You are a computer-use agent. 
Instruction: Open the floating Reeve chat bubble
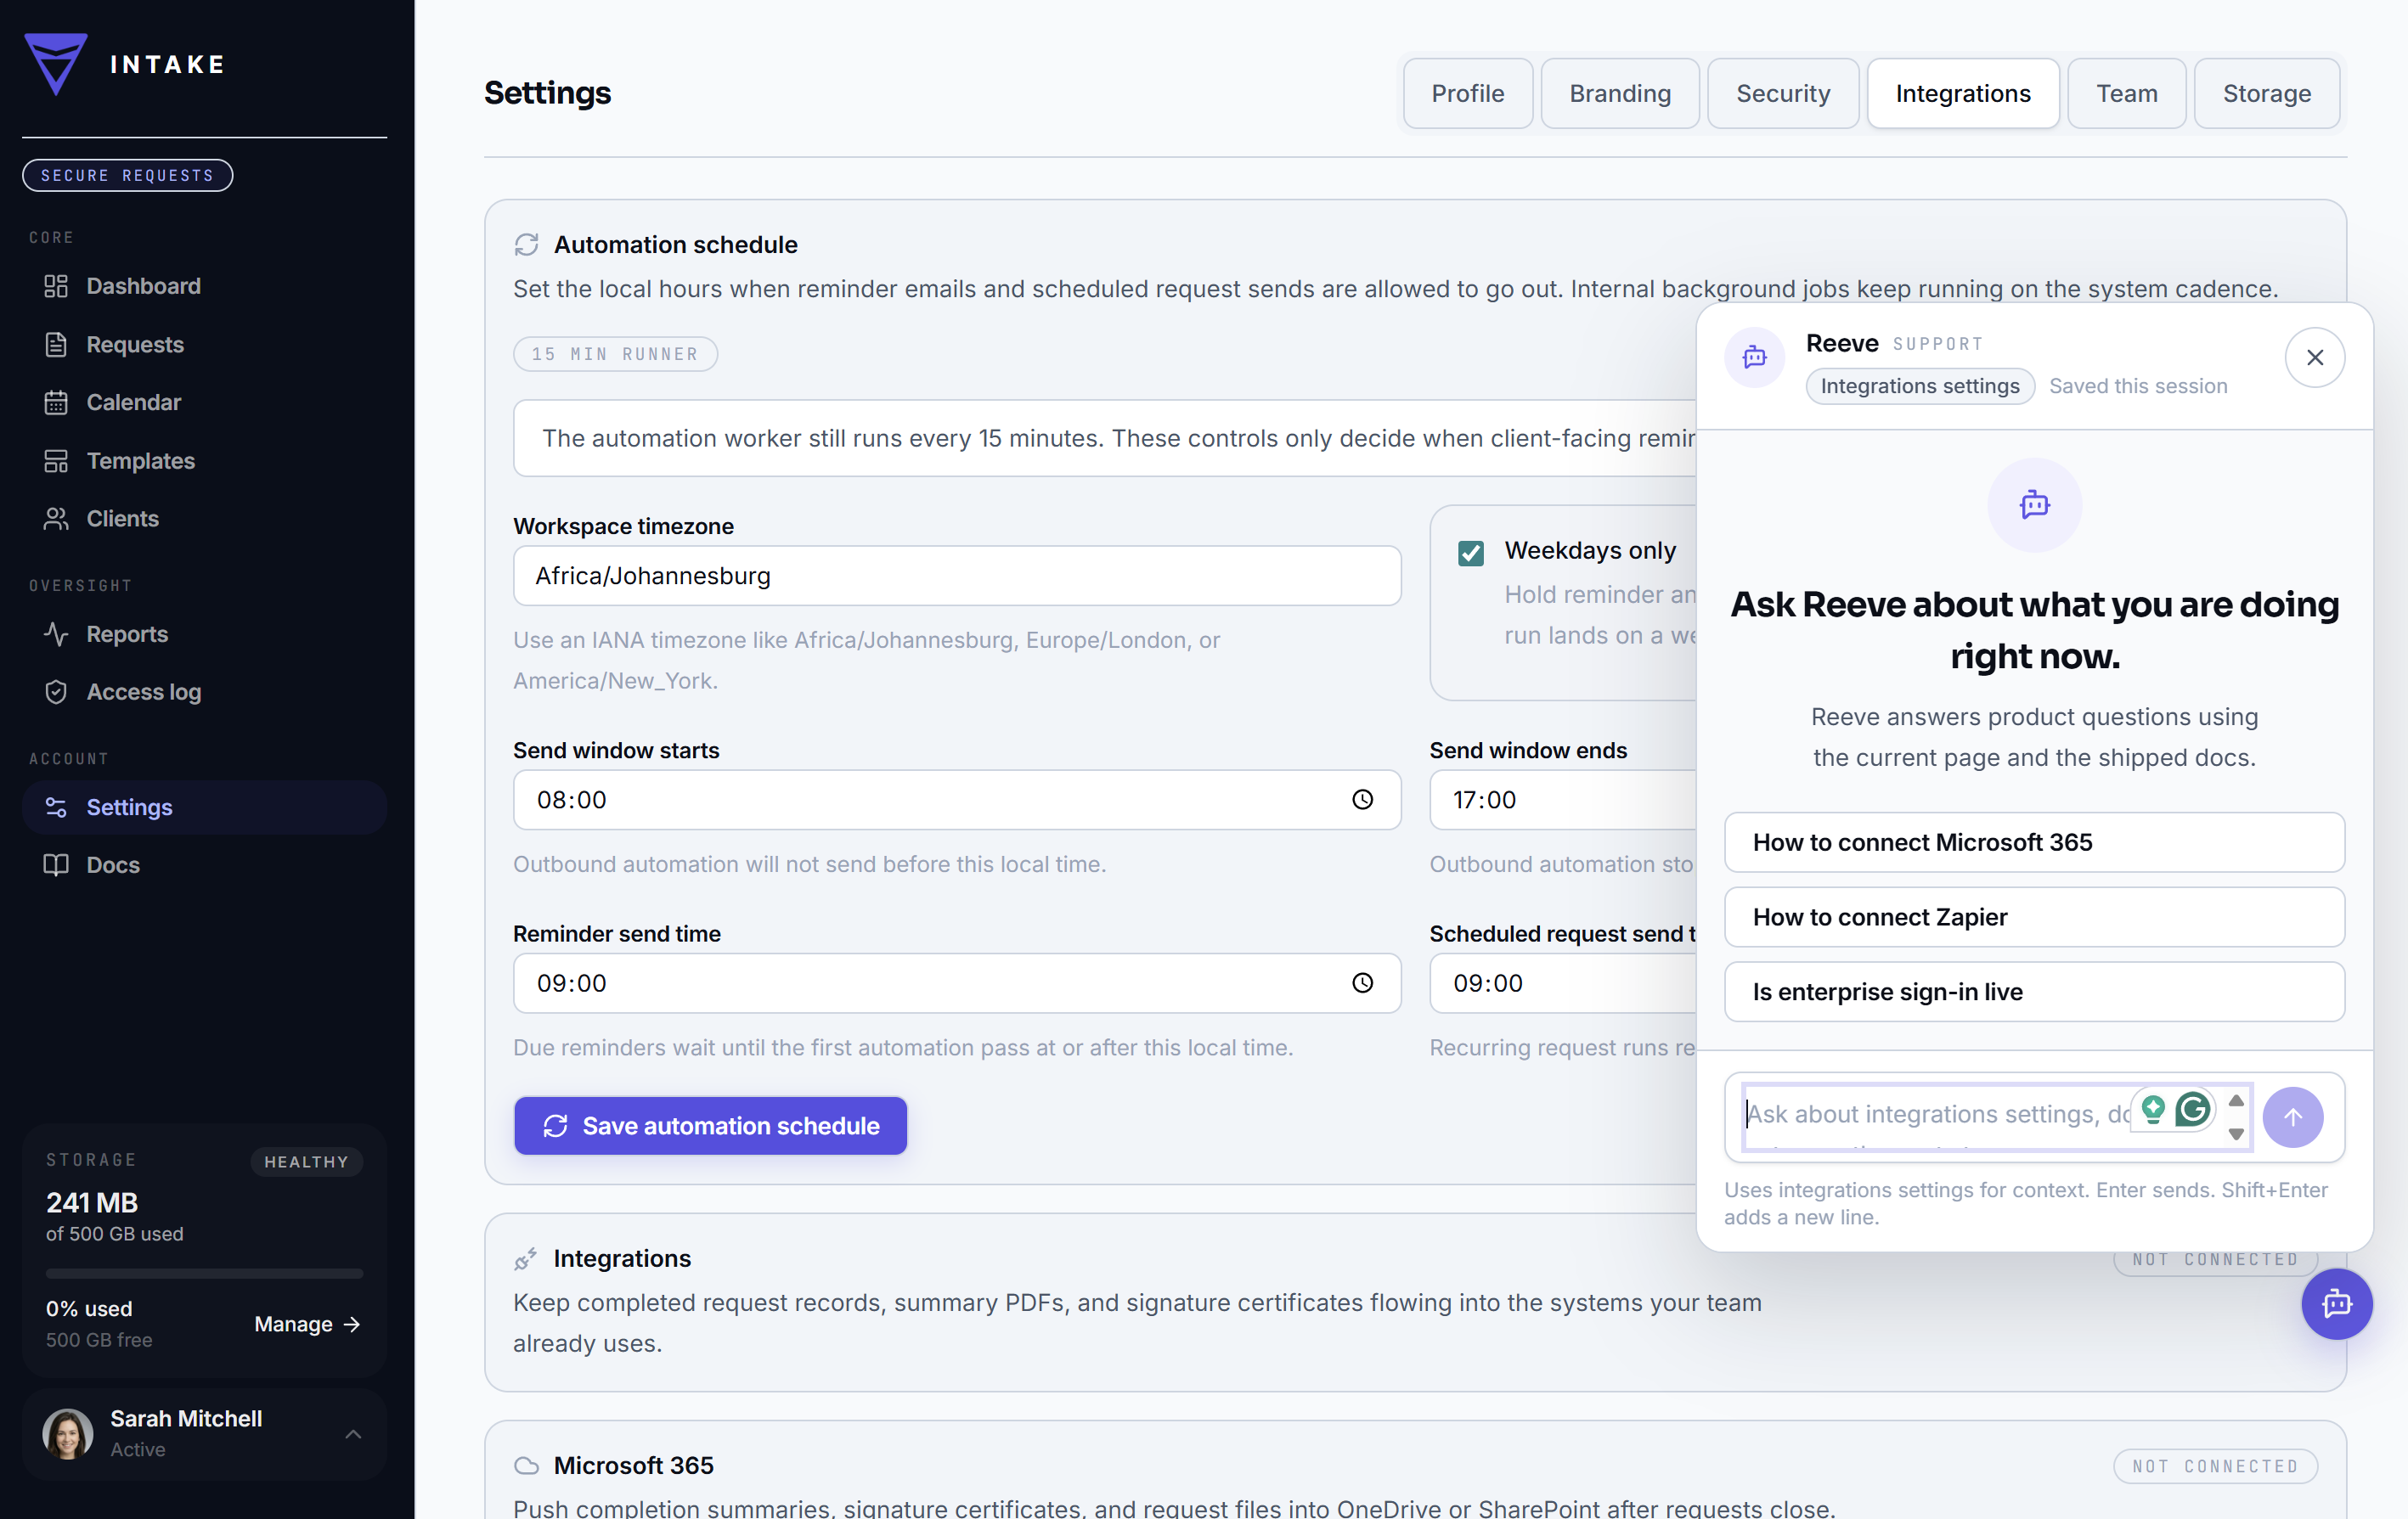2336,1304
